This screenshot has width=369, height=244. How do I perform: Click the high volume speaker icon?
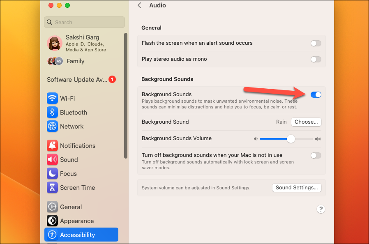[x=318, y=139]
